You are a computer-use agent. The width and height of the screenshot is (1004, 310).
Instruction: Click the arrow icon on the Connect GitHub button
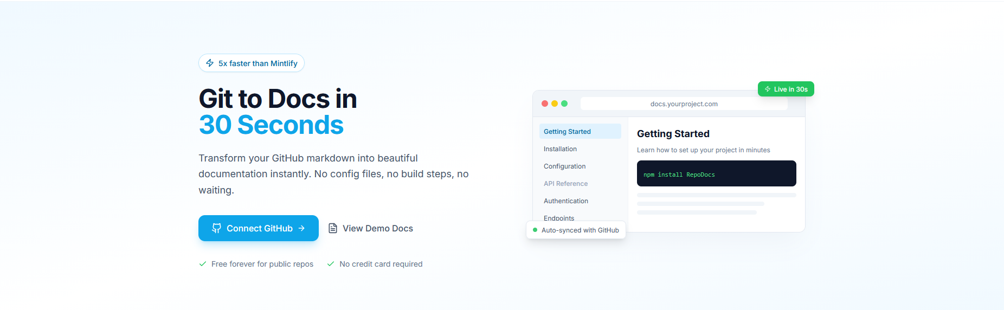[x=301, y=228]
